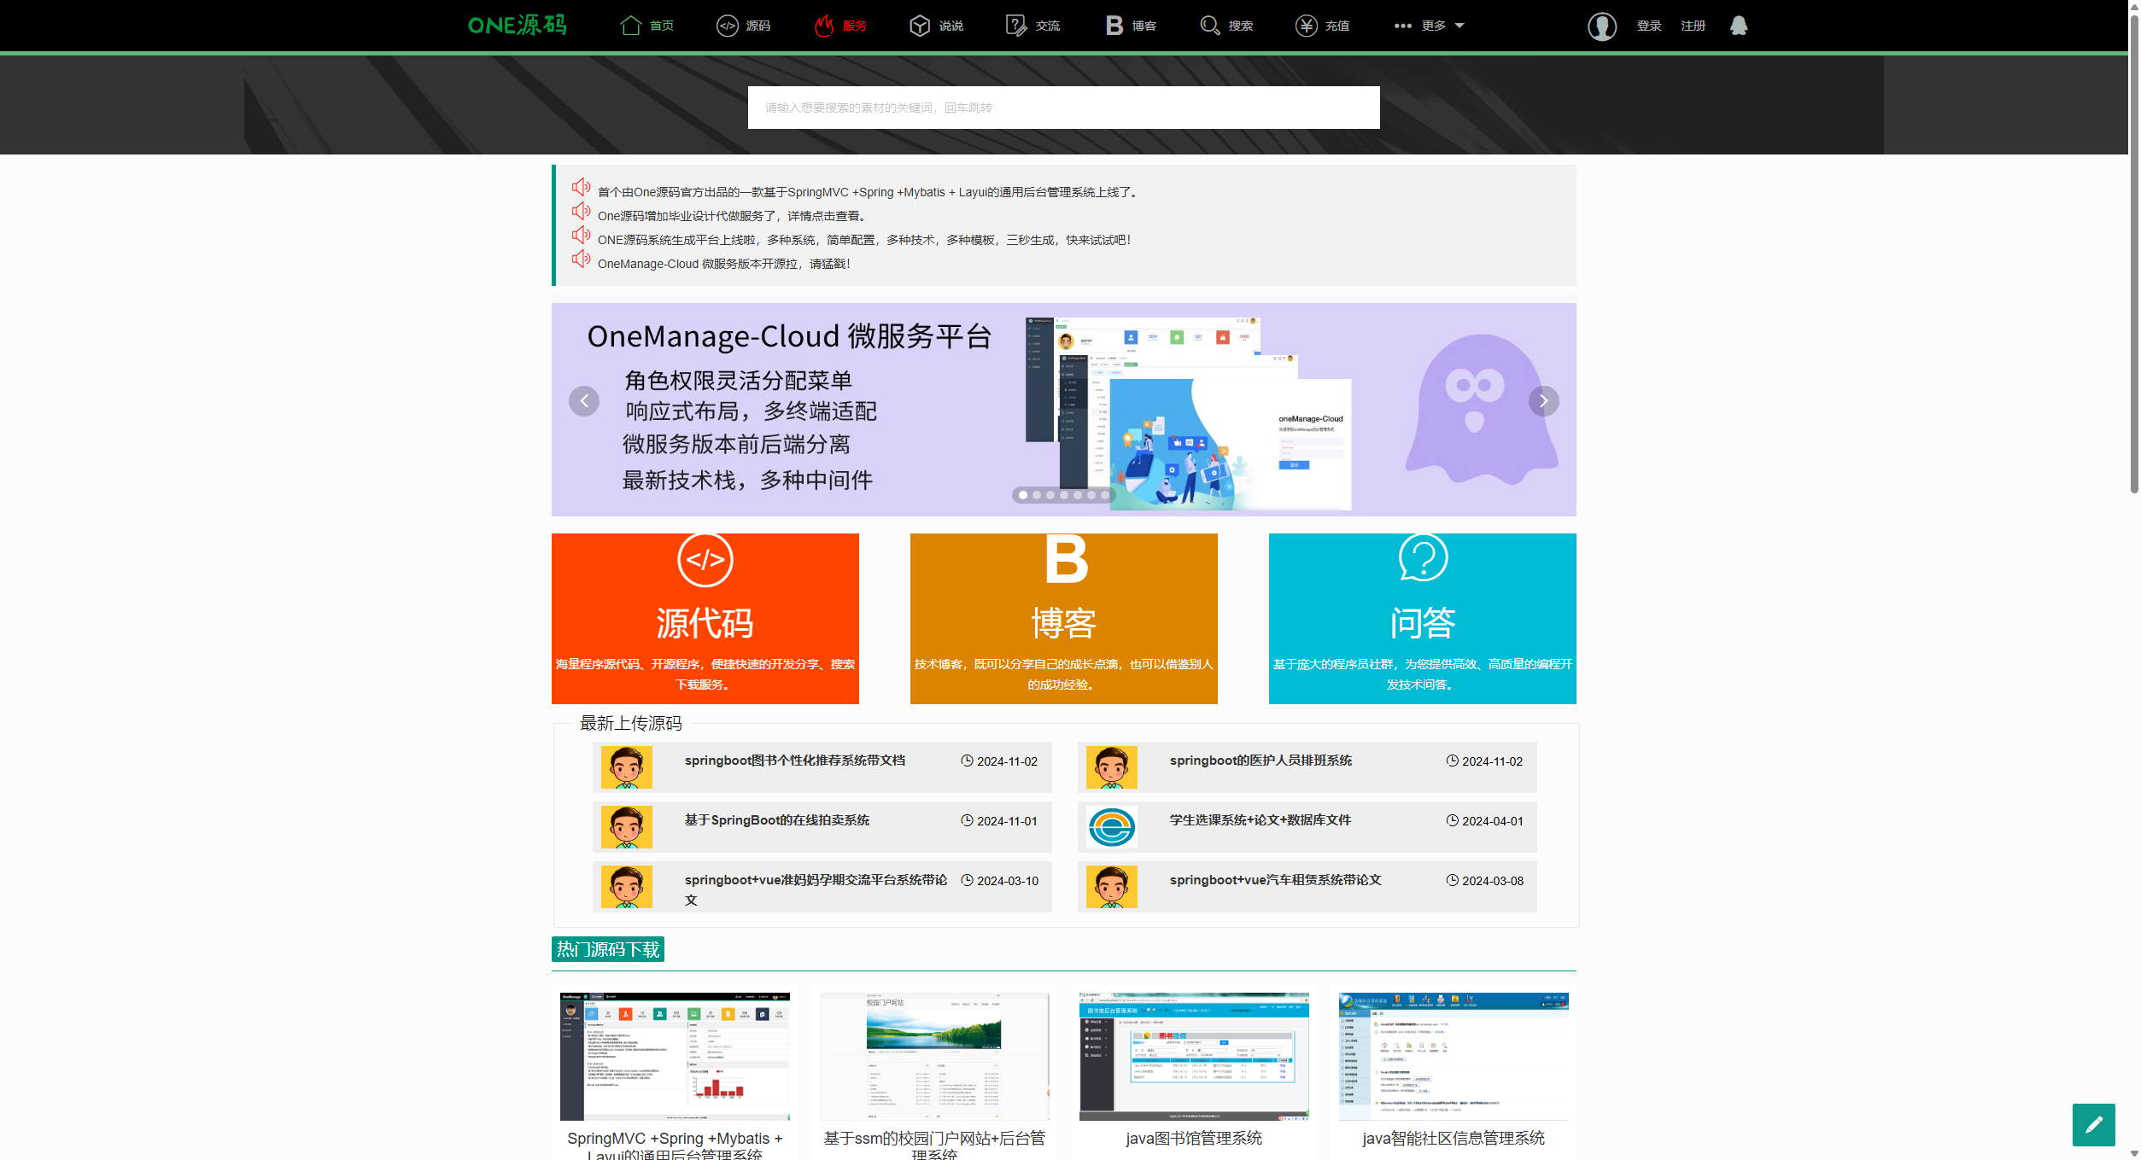Screen dimensions: 2141x1160
Task: Click avatar beside springboot的医护人员排班系统
Action: [x=1112, y=767]
